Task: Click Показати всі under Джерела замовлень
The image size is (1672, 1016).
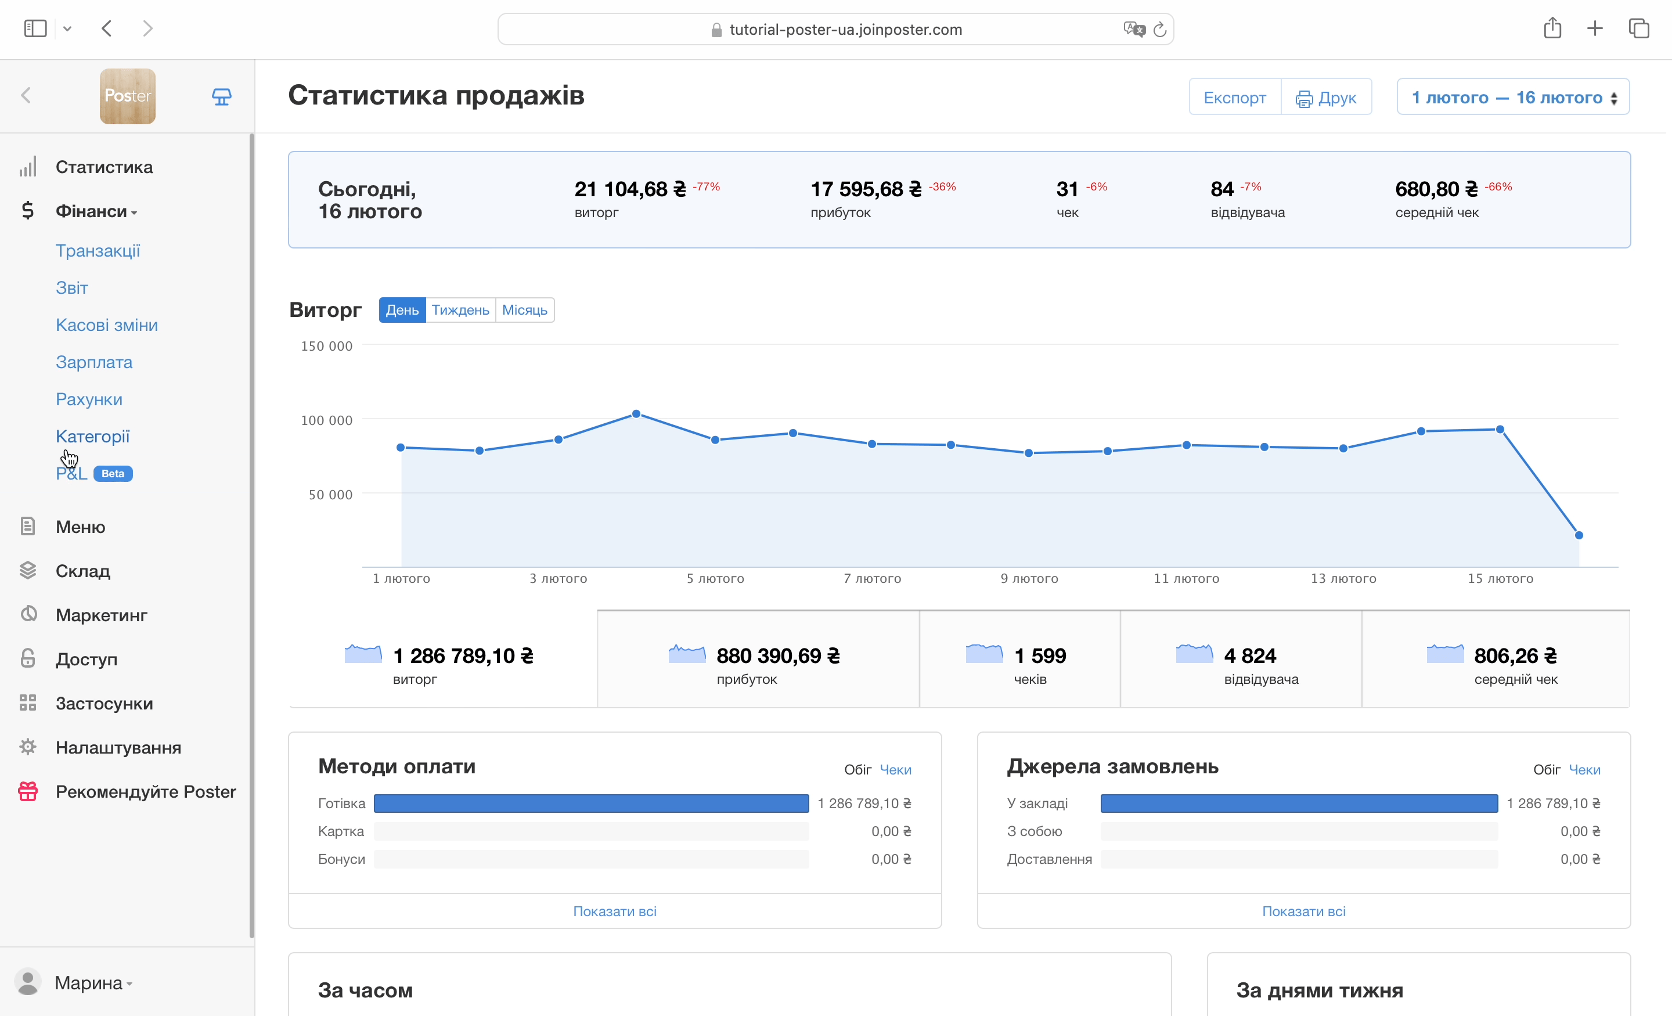Action: coord(1303,911)
